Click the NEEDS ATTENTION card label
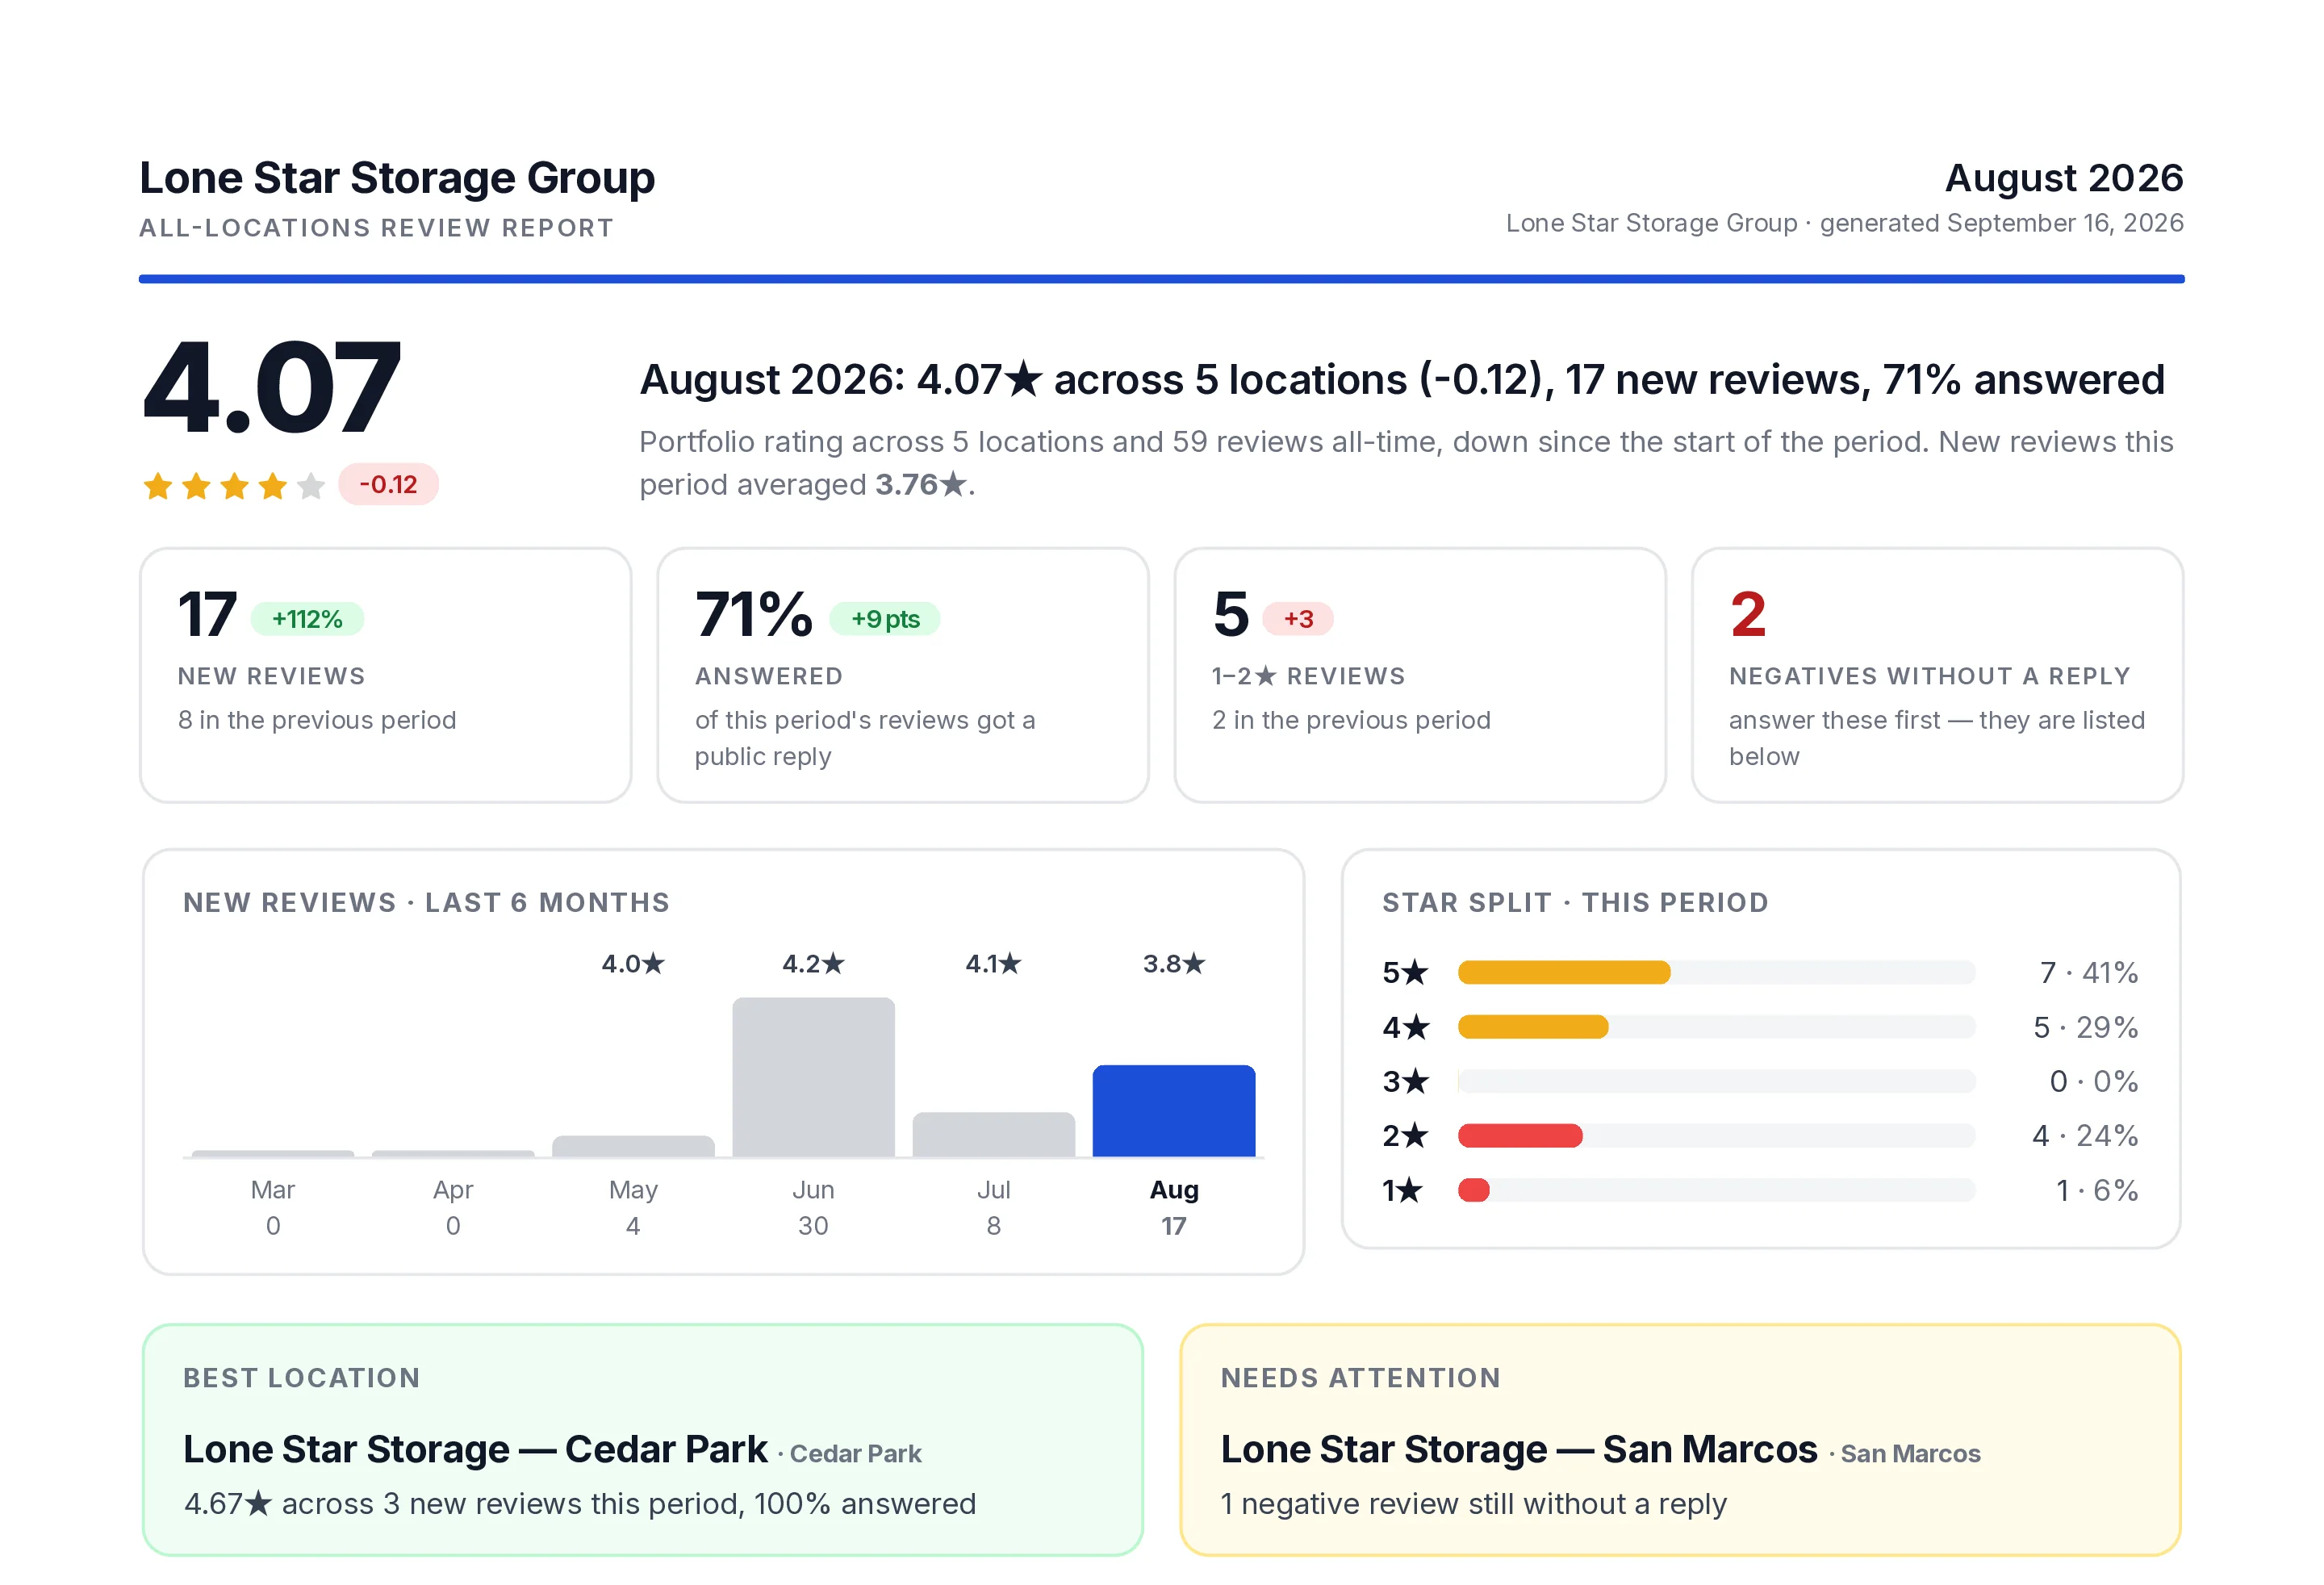The height and width of the screenshot is (1585, 2324). pyautogui.click(x=1360, y=1378)
